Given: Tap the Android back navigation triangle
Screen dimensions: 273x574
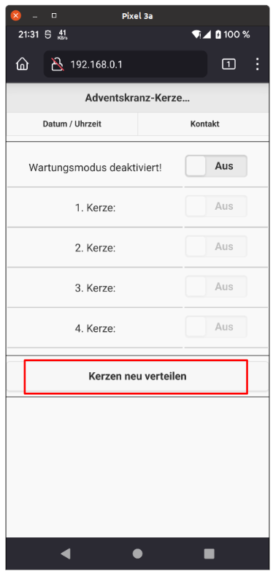Looking at the screenshot, I should (66, 553).
